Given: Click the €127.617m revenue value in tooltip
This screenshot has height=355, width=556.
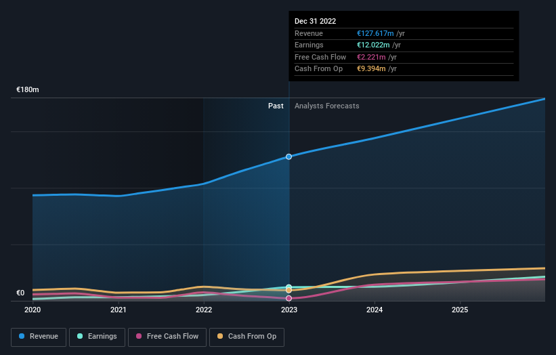Looking at the screenshot, I should point(375,33).
